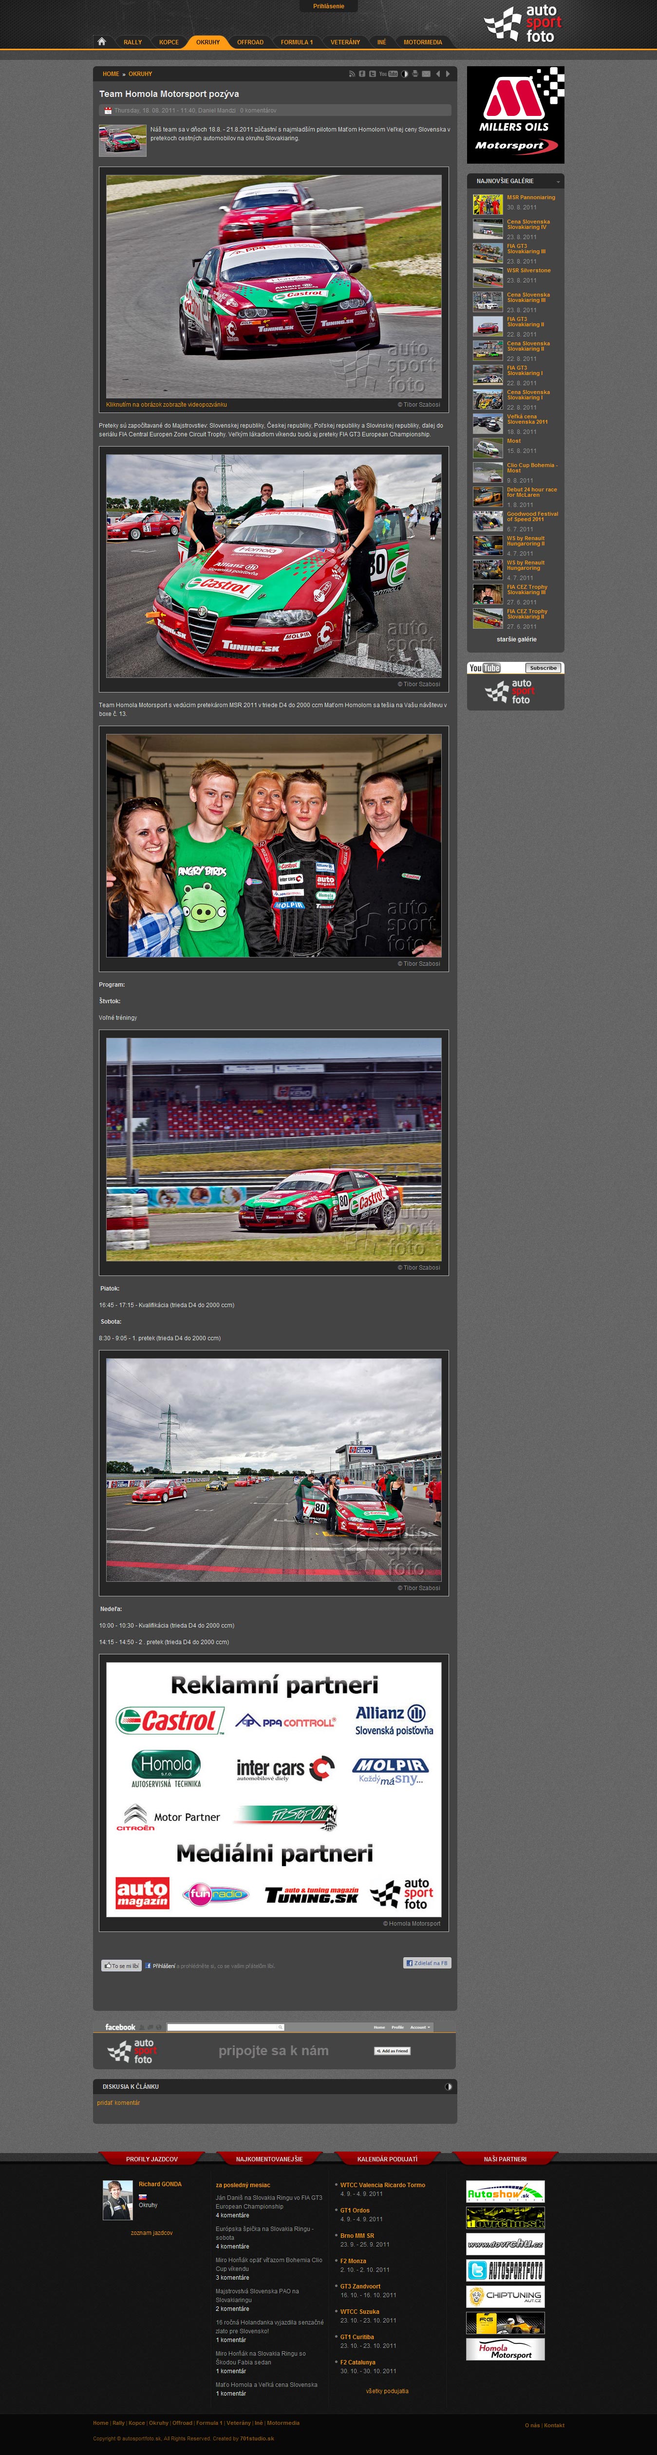This screenshot has width=657, height=2455.
Task: Open the group photo with Angry Birds shirt
Action: [274, 845]
